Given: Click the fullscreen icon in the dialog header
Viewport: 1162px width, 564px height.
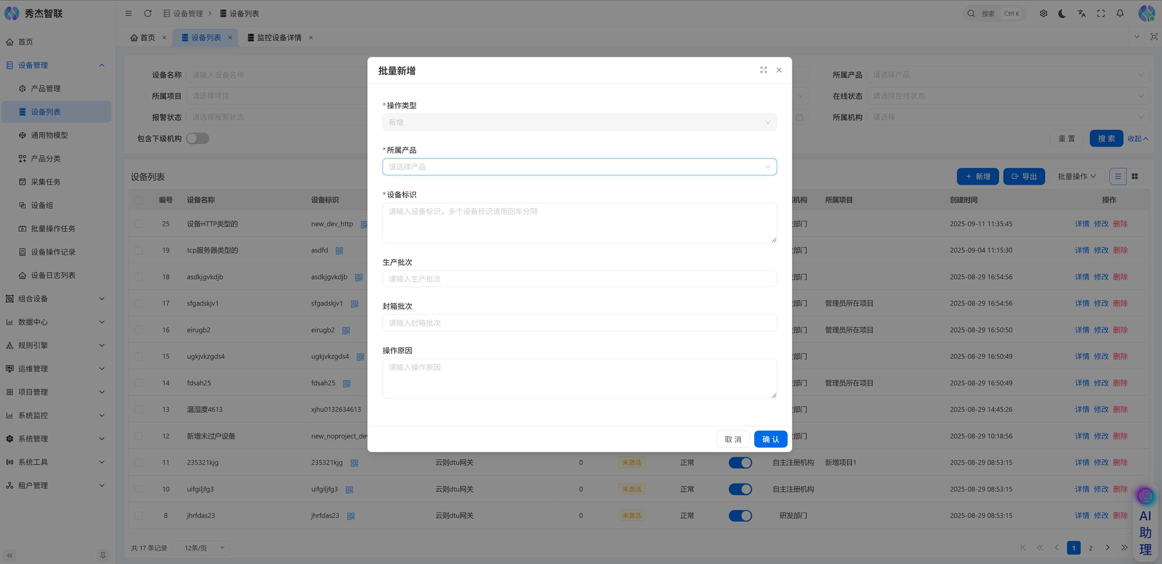Looking at the screenshot, I should click(x=763, y=70).
